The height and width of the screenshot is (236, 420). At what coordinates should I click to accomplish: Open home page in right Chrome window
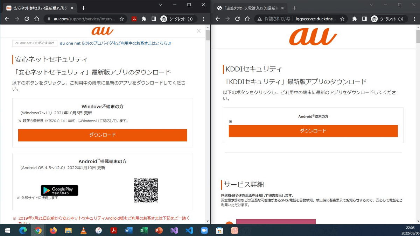pos(247,19)
